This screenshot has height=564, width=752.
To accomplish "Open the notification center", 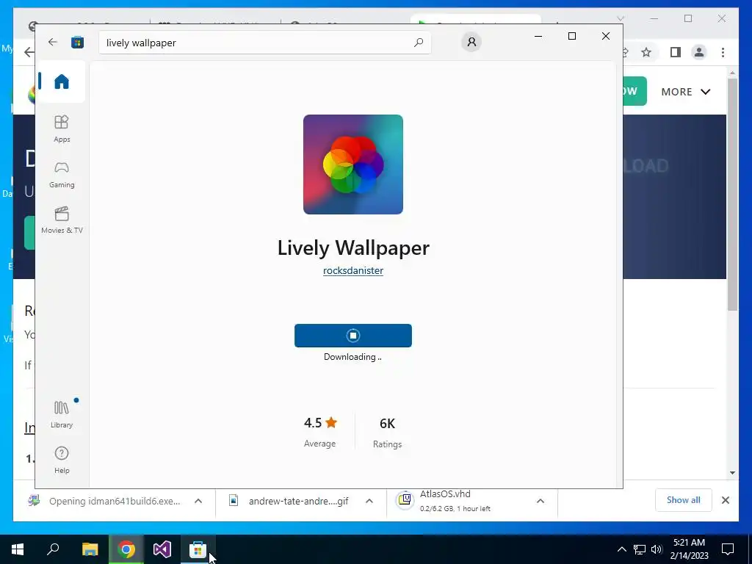I will (x=728, y=549).
